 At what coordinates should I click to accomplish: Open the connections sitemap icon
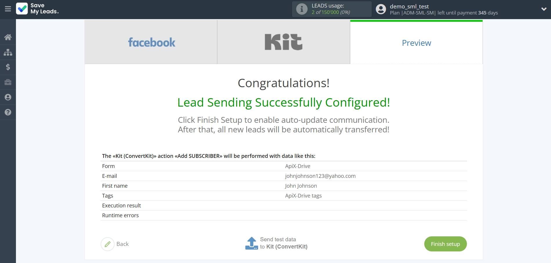click(8, 52)
